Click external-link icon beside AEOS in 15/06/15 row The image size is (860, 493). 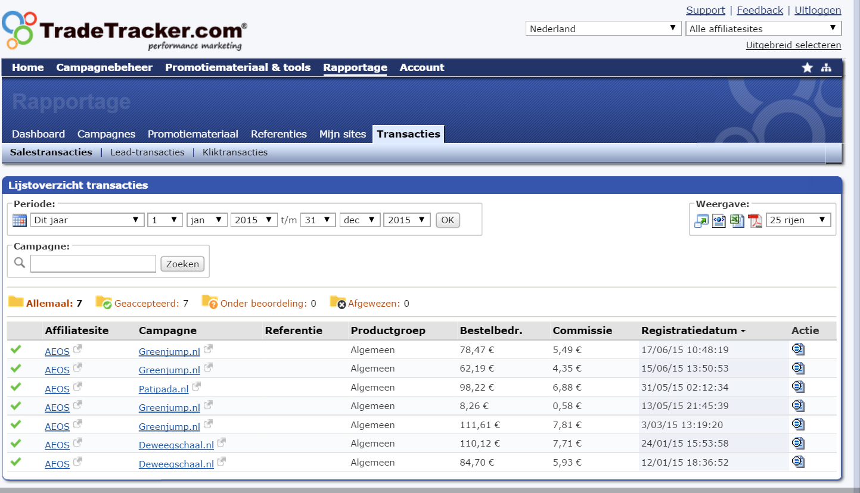[77, 367]
